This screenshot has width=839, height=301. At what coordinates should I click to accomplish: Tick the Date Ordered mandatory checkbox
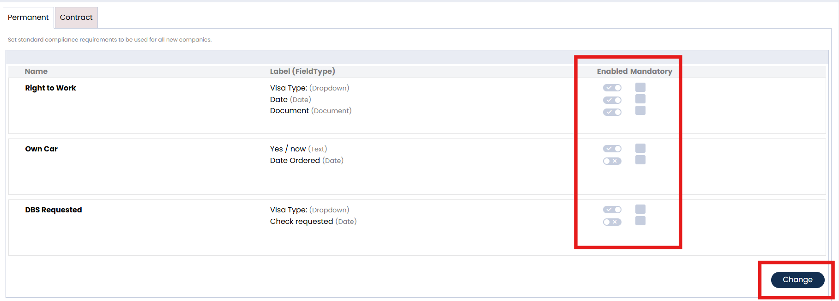tap(640, 160)
